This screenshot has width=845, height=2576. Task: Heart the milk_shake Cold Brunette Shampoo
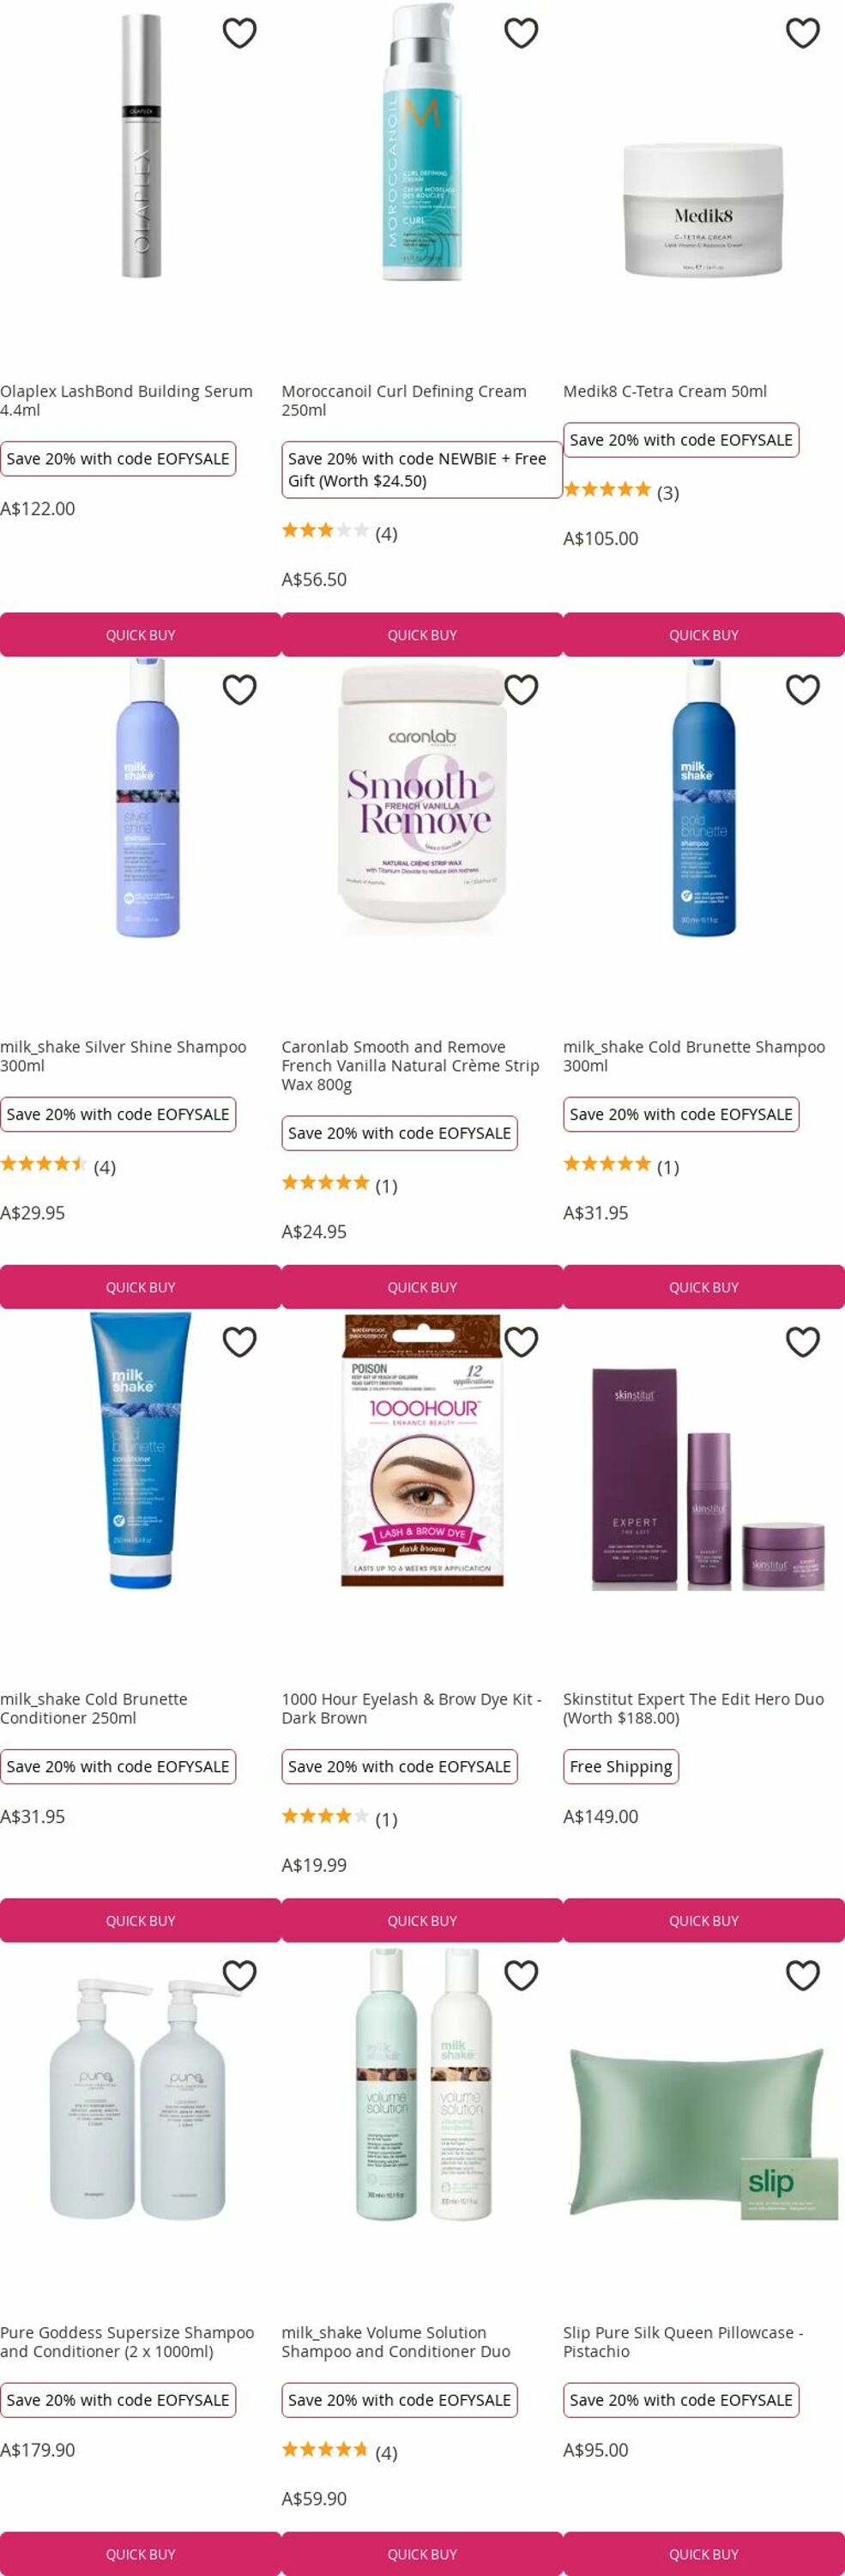[803, 689]
